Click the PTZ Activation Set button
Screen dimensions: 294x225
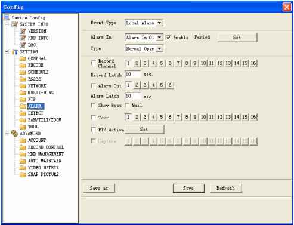[x=144, y=130]
